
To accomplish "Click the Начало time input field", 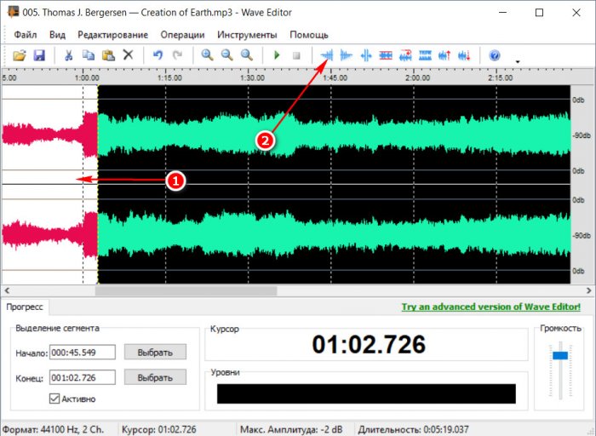I will coord(83,353).
